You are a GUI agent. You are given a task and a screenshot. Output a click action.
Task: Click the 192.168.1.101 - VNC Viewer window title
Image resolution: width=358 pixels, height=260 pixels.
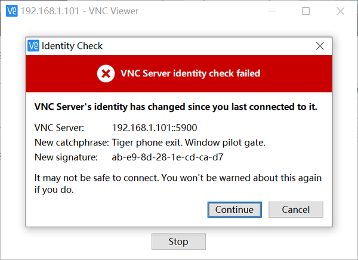pyautogui.click(x=79, y=11)
